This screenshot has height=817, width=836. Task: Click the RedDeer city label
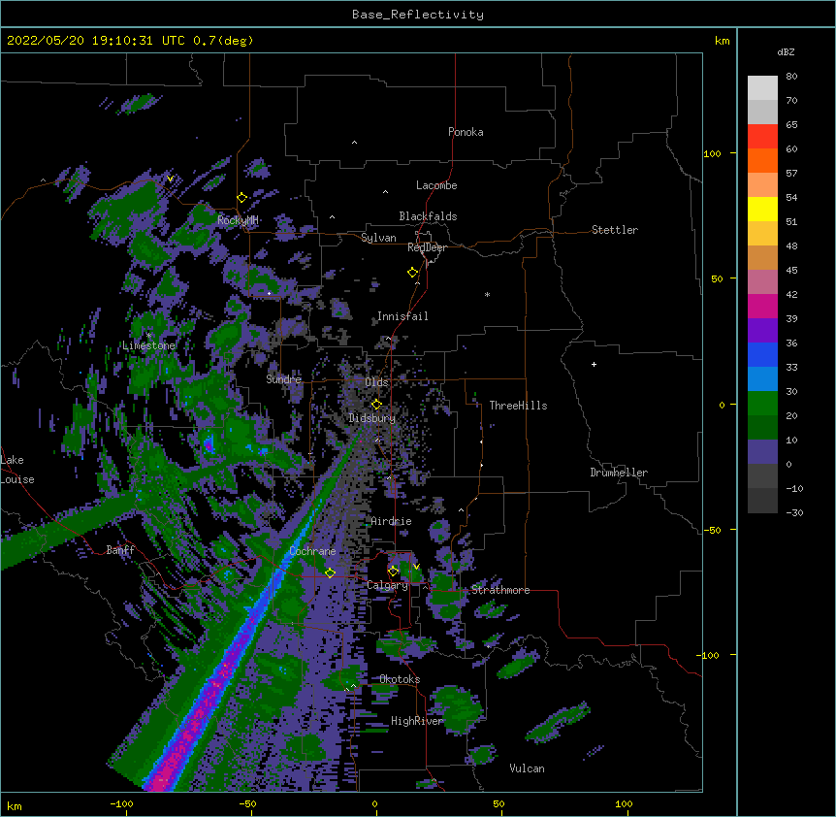[427, 247]
